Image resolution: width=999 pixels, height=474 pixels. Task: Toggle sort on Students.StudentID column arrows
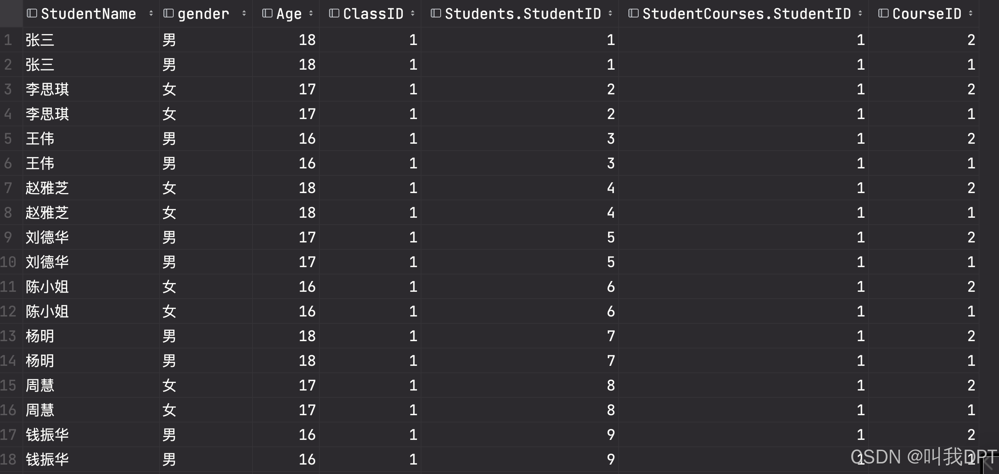(x=610, y=13)
